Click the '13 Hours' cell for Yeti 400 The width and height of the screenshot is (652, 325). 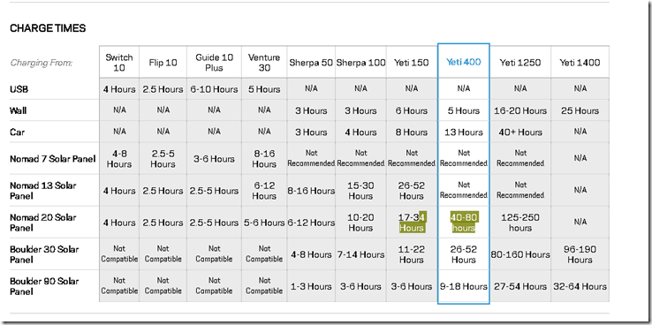pyautogui.click(x=464, y=132)
